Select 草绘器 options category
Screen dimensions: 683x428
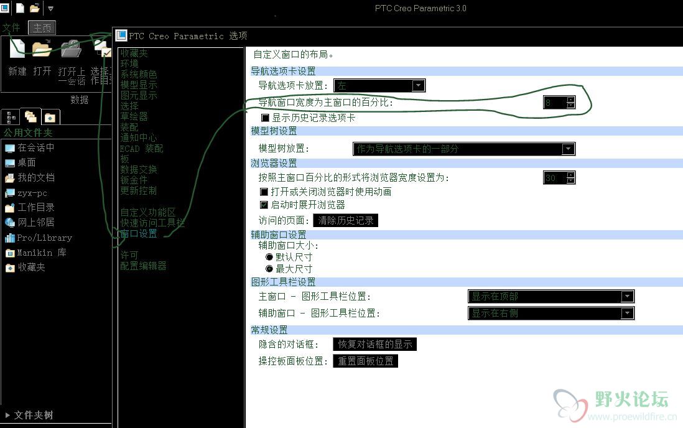(134, 116)
